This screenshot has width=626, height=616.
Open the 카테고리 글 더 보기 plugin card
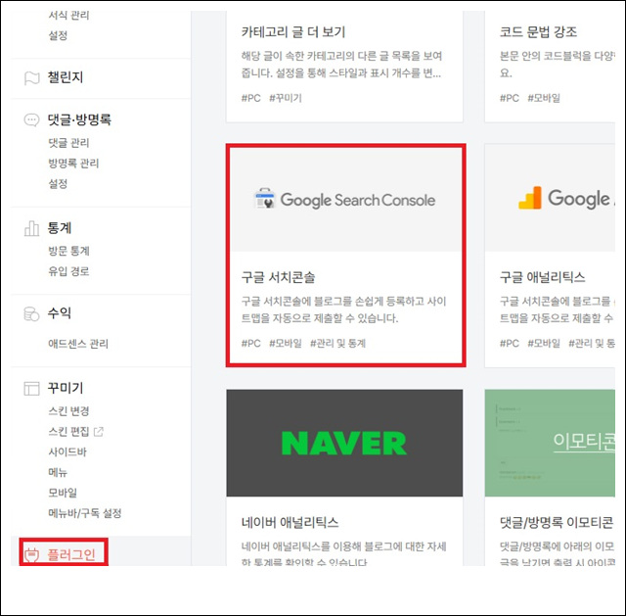click(344, 66)
